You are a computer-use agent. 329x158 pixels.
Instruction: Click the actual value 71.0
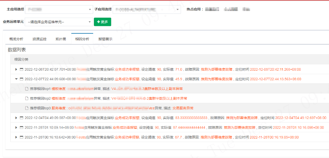[179, 69]
